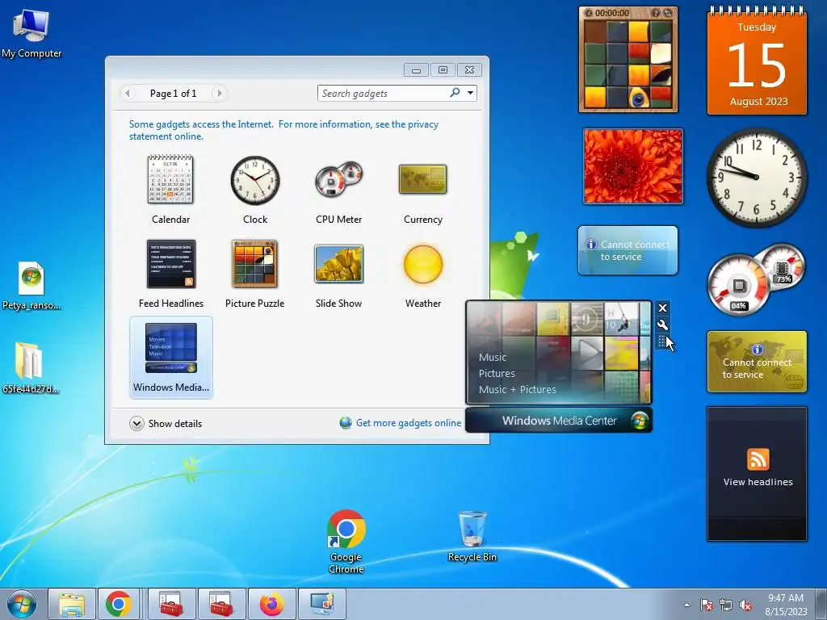
Task: Click the second red toolbox taskbar icon
Action: click(x=221, y=604)
